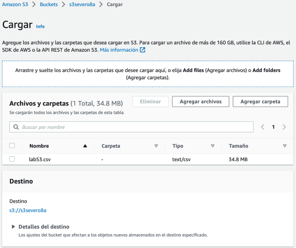
Task: Click Agregar archivos button
Action: [201, 101]
